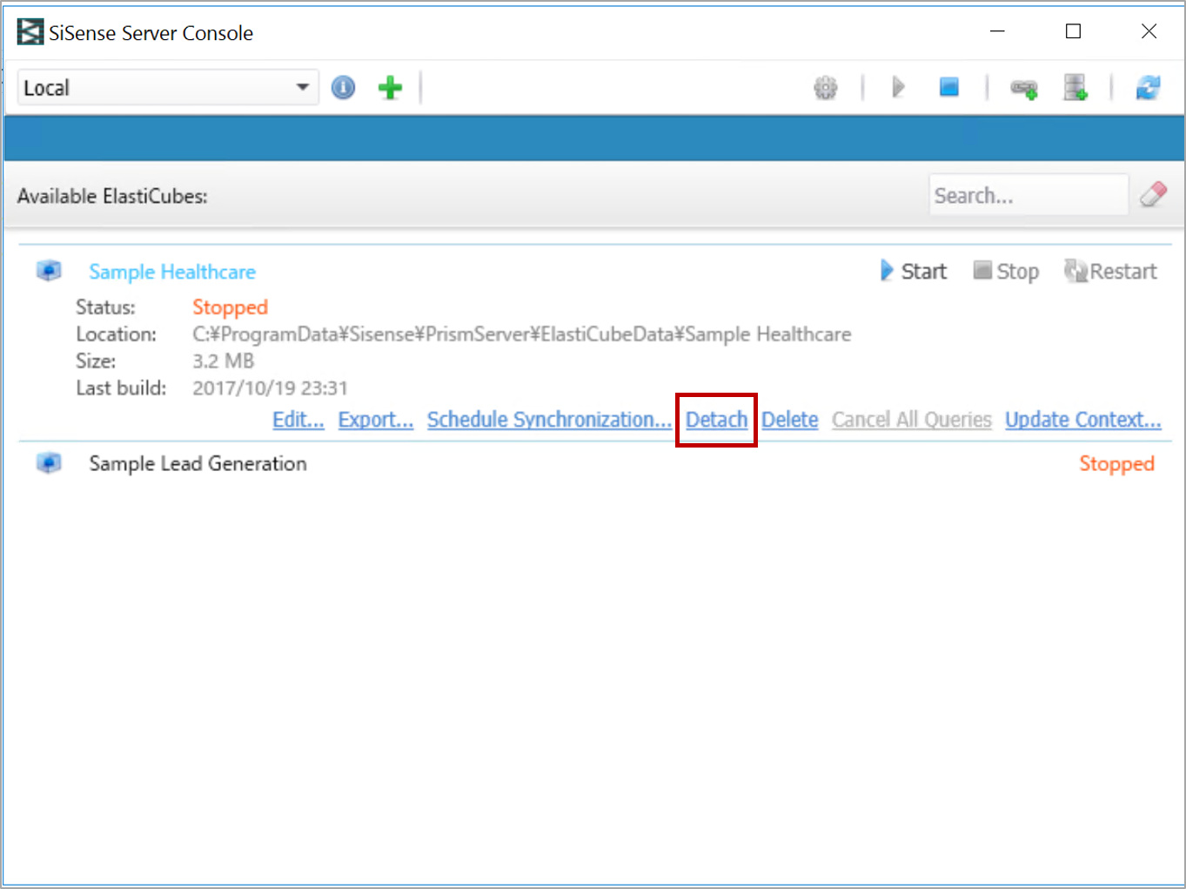The height and width of the screenshot is (889, 1186).
Task: Click the Delete link
Action: point(790,420)
